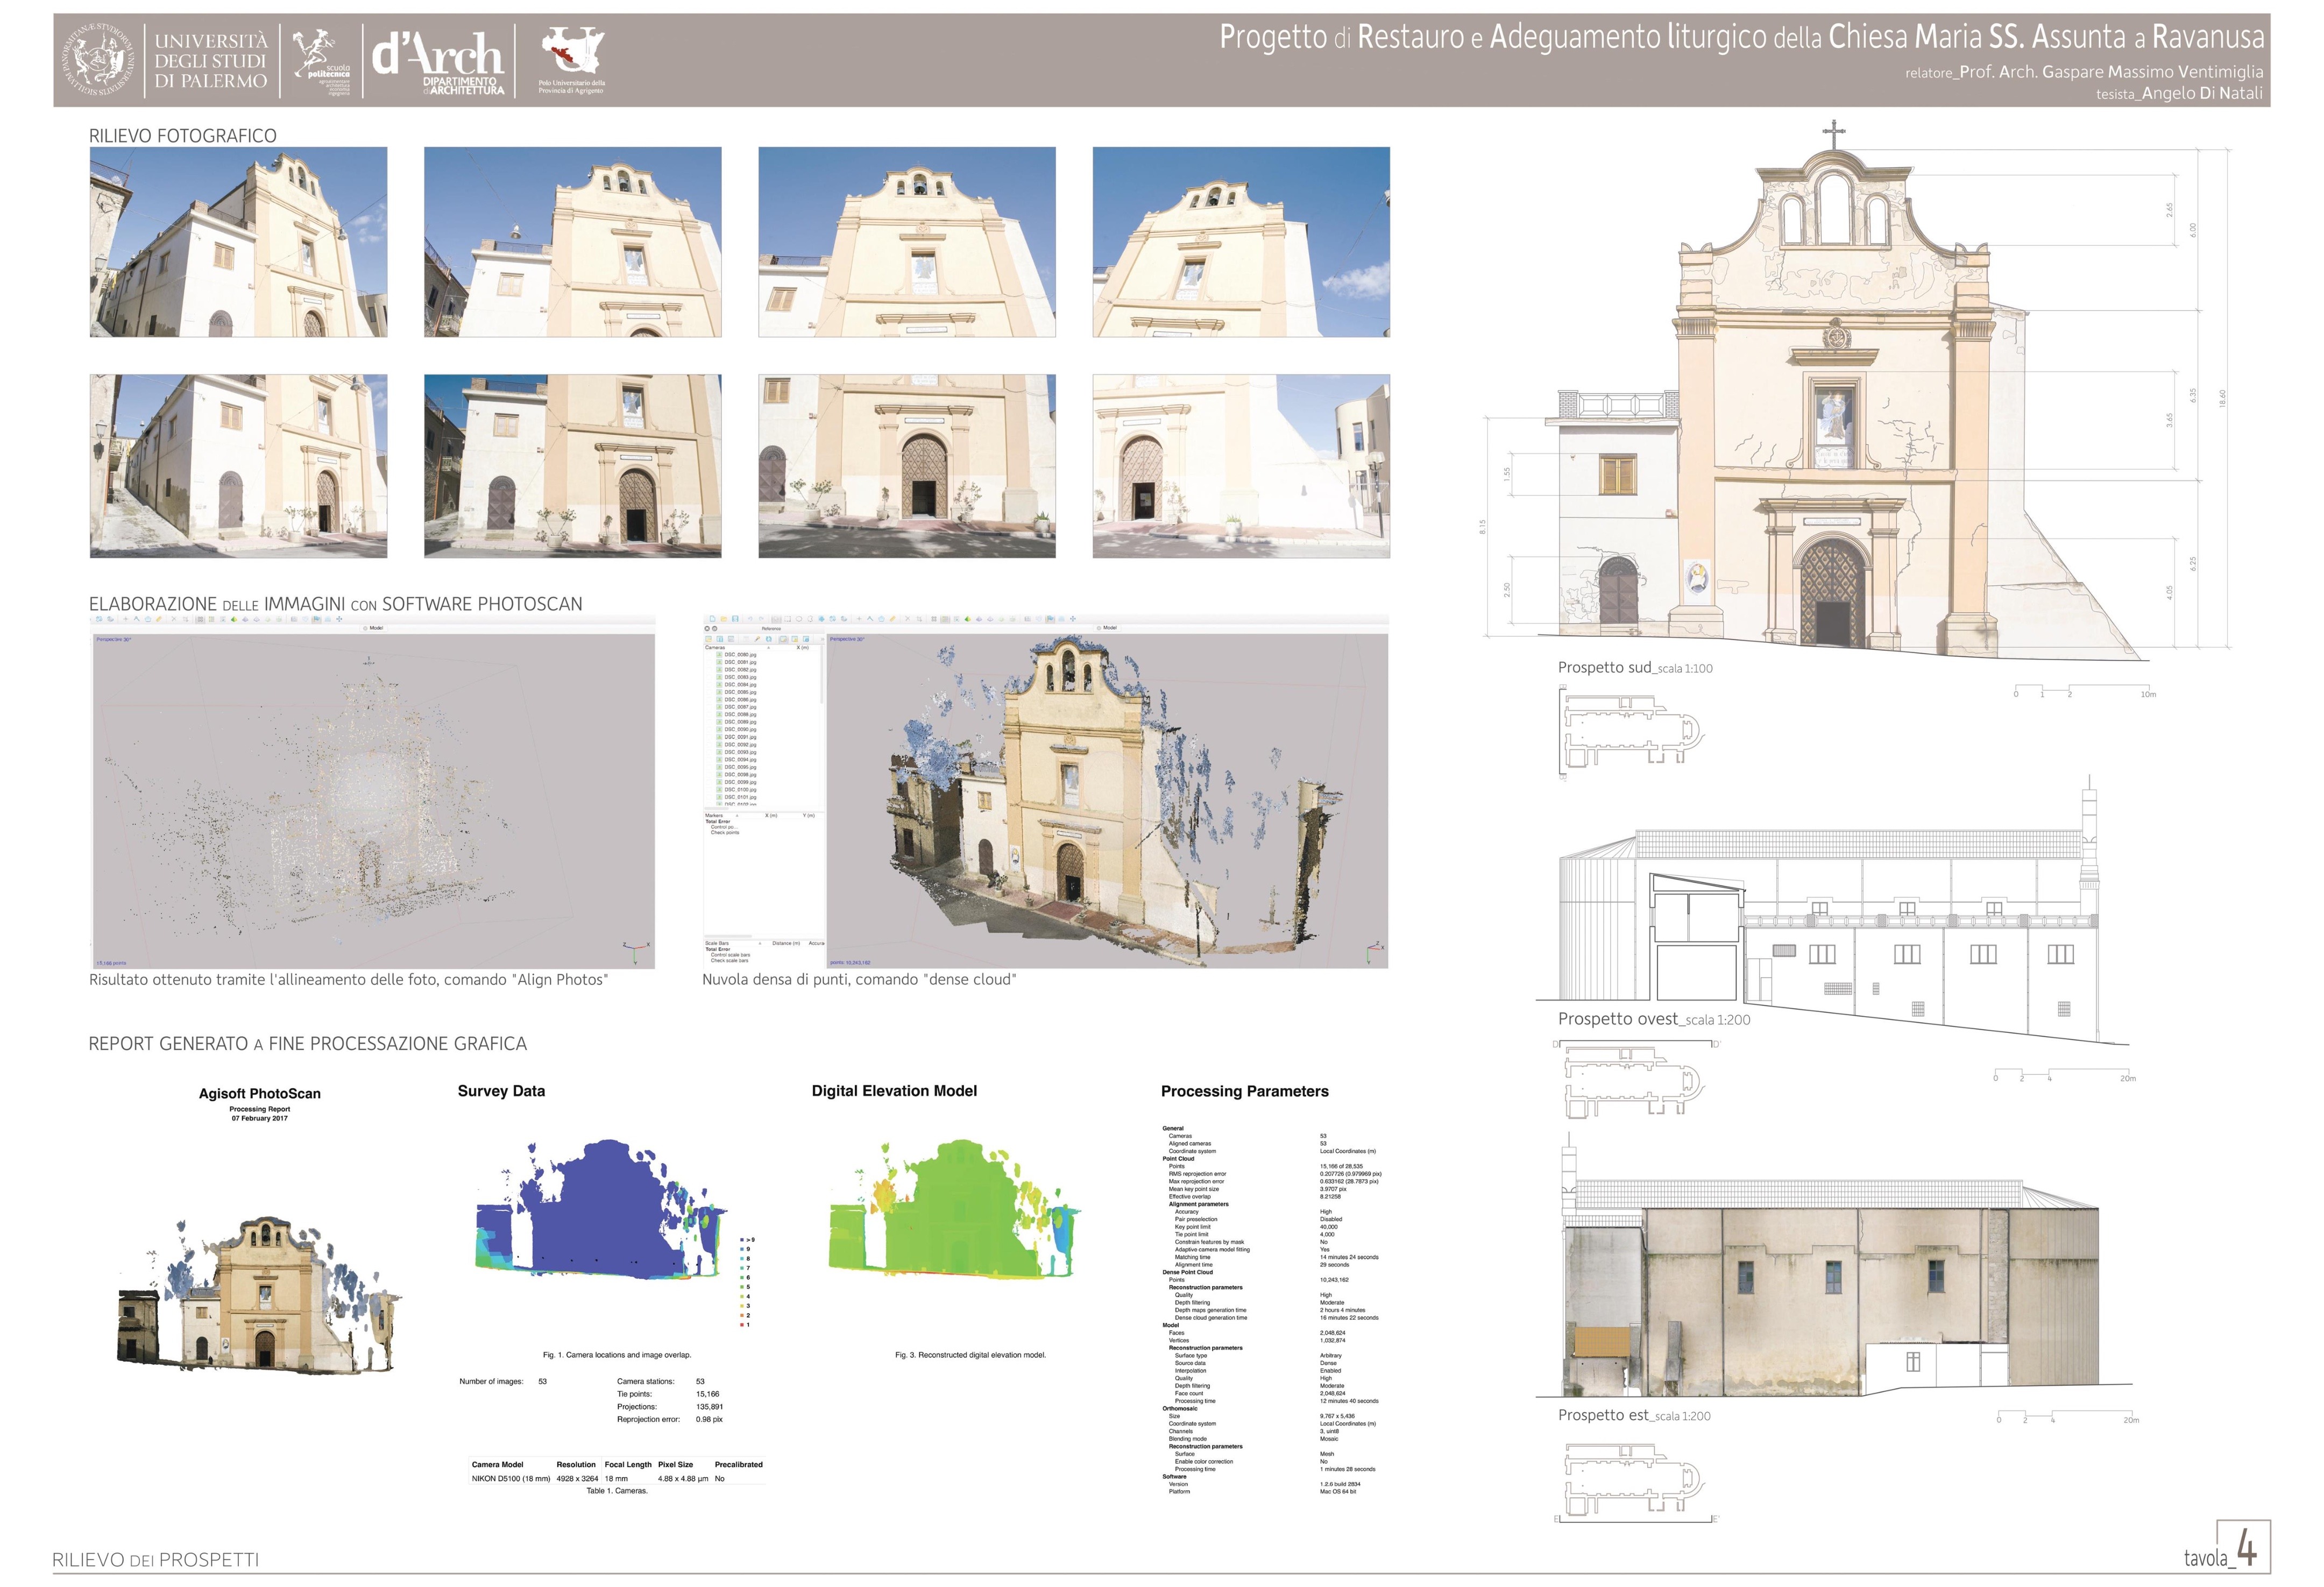Select the Rectangle Selection tool
Image resolution: width=2324 pixels, height=1587 pixels.
tap(787, 619)
